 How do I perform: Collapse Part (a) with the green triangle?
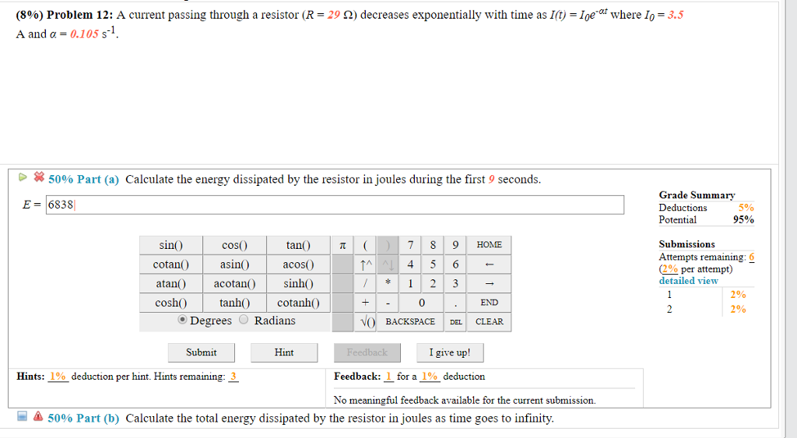pos(23,178)
